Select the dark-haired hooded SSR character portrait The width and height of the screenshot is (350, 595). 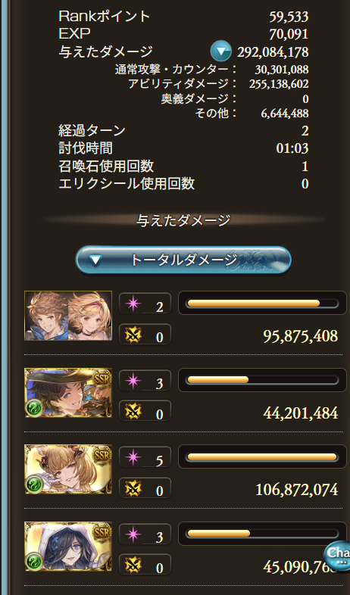[x=68, y=547]
